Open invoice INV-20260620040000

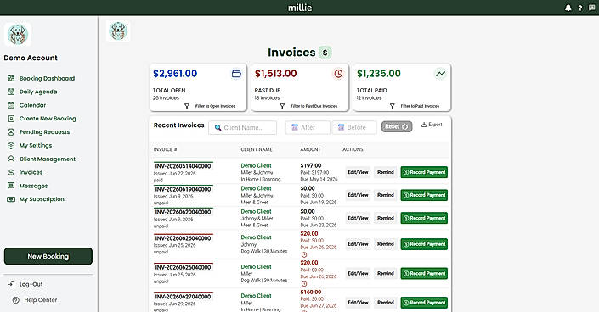(x=183, y=212)
